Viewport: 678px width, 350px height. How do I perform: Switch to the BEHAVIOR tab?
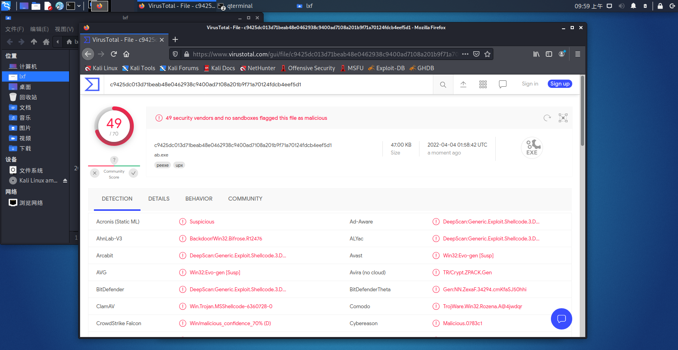199,199
